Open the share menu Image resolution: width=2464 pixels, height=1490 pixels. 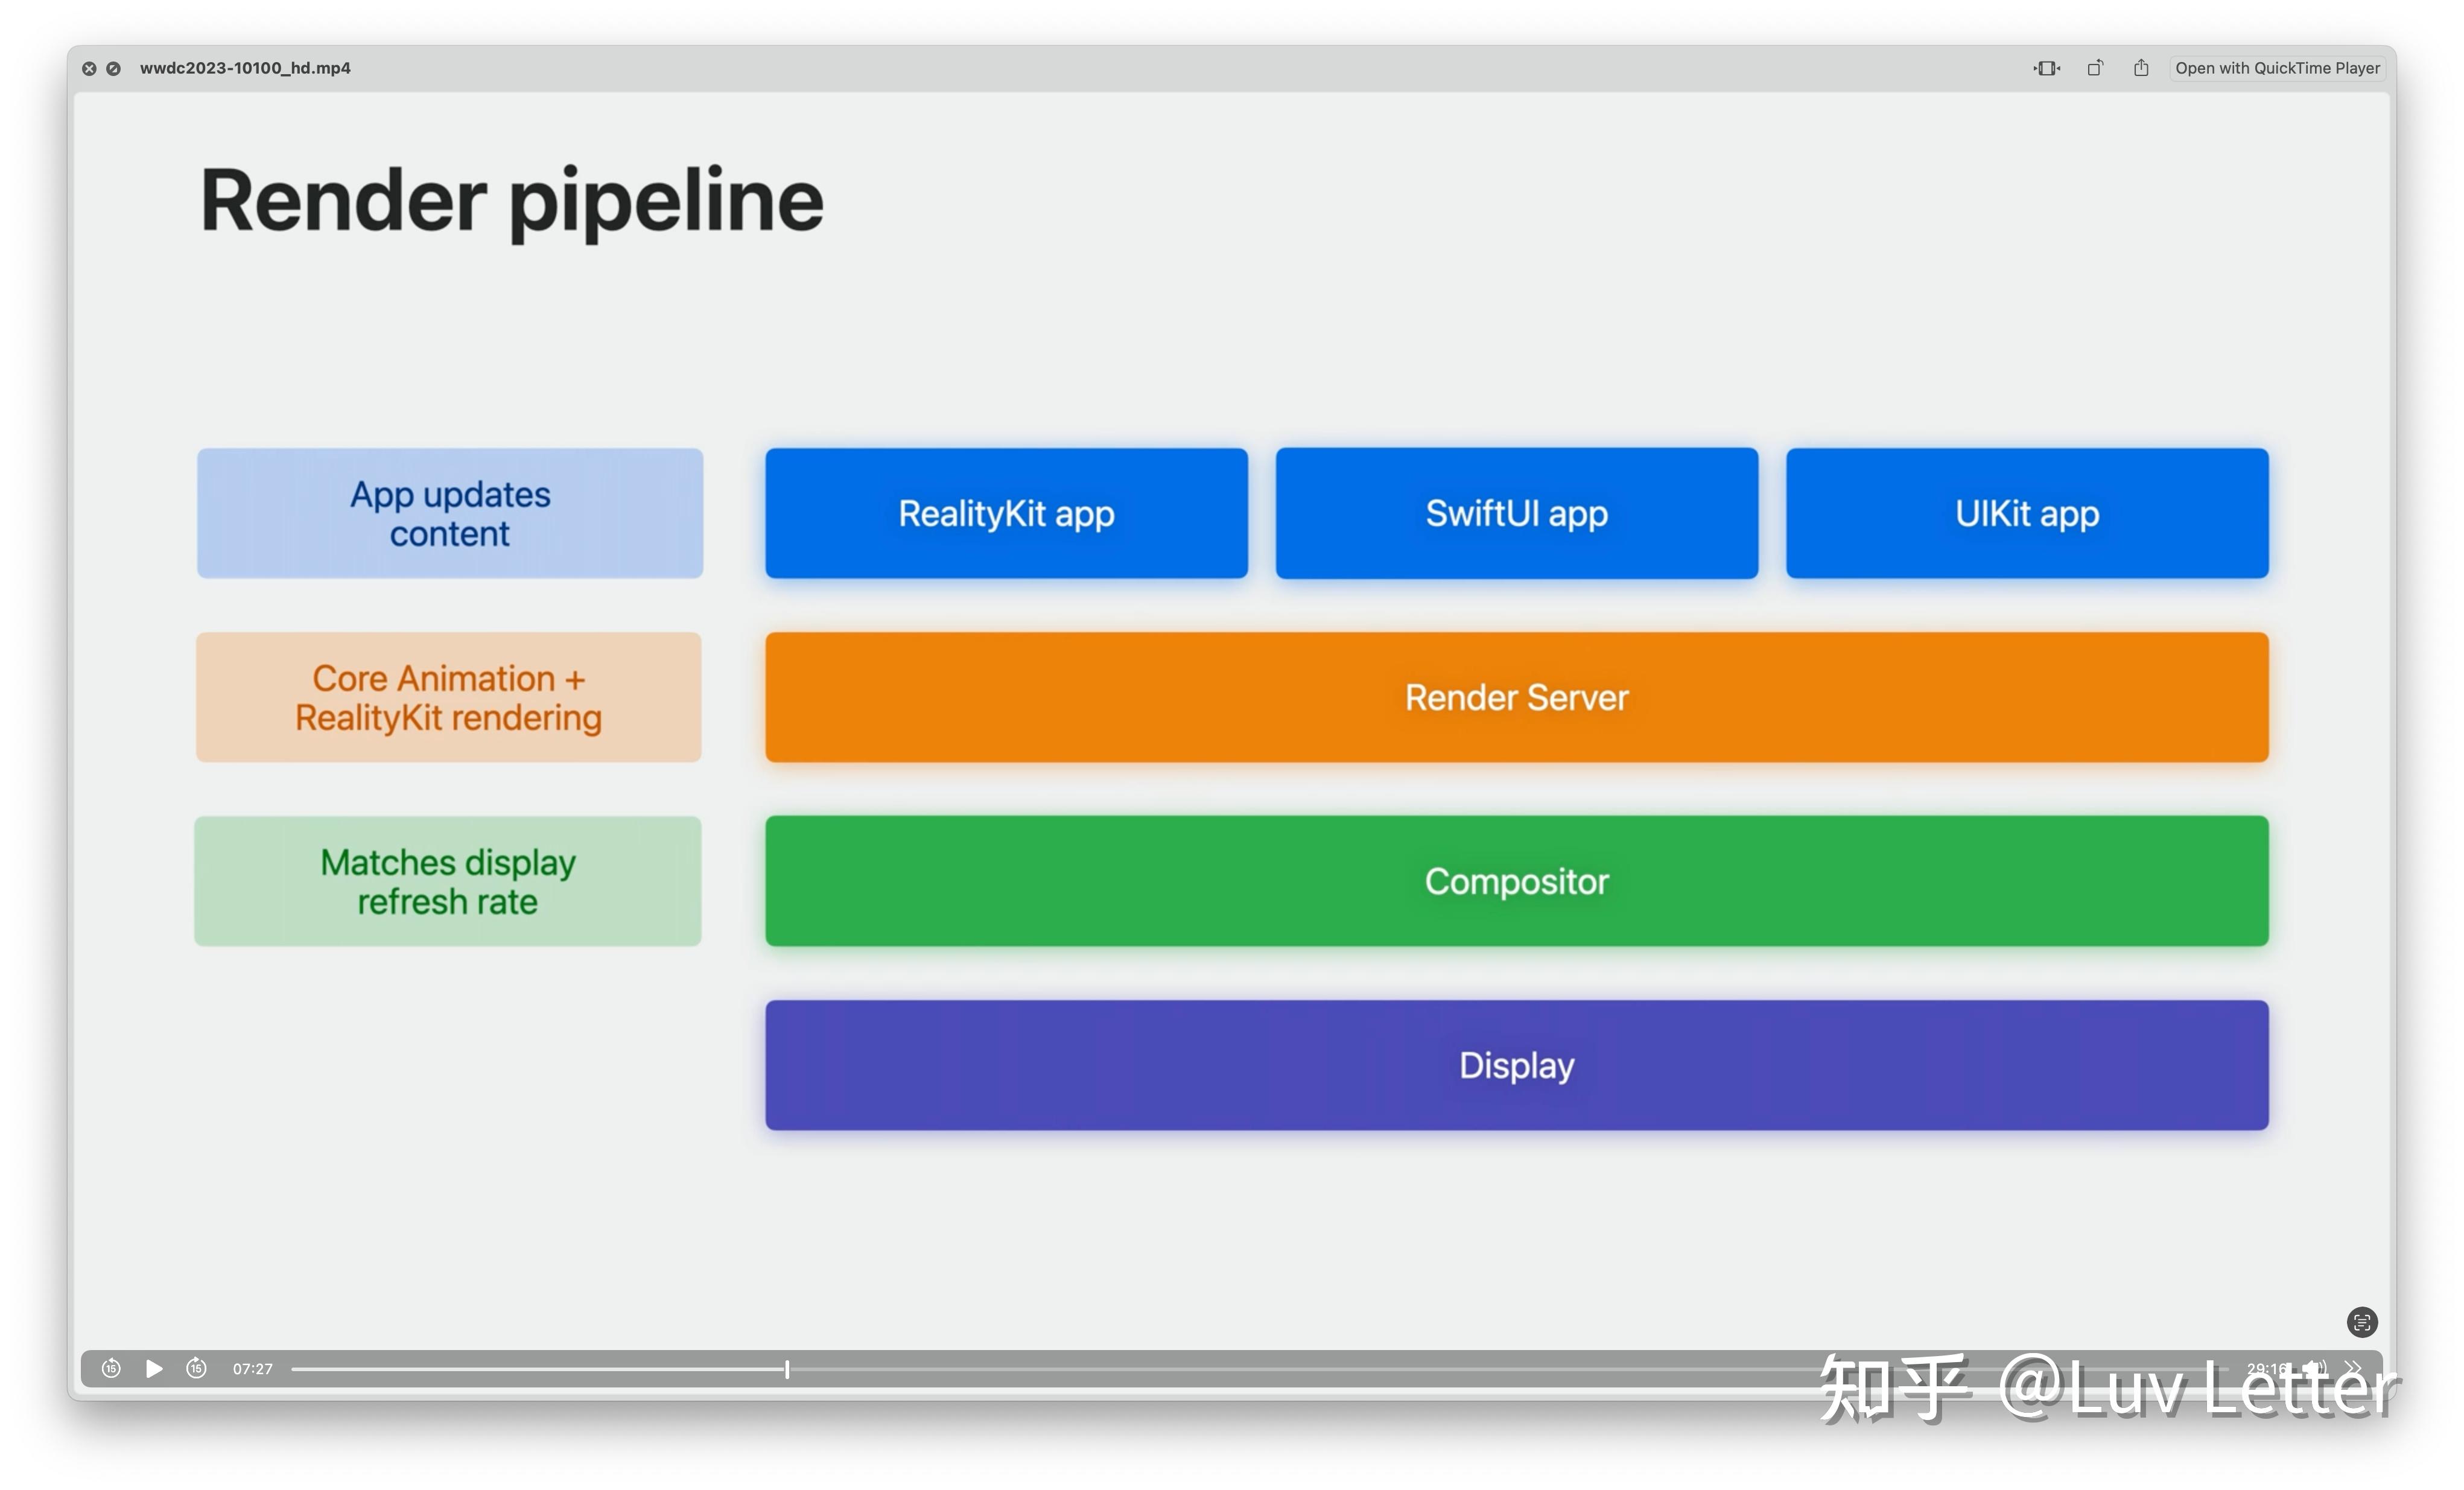[x=2141, y=68]
